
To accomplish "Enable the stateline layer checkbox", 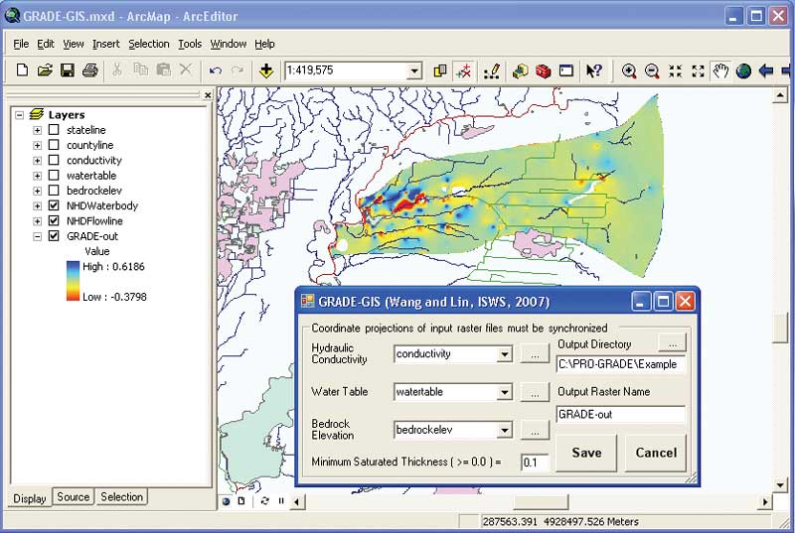I will coord(54,130).
